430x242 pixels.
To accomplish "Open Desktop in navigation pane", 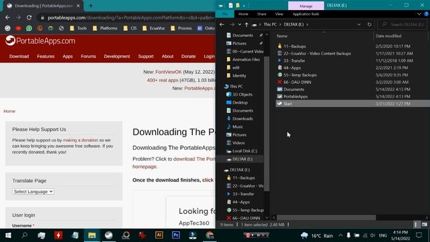I will point(240,102).
